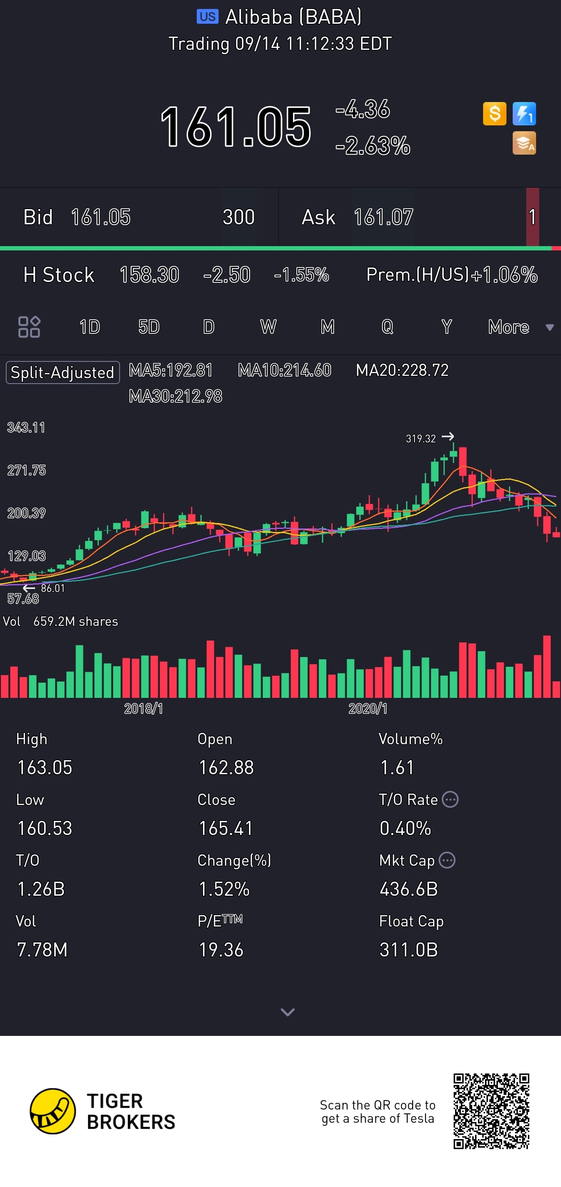Select the 1D chart tab
This screenshot has width=561, height=1187.
pos(90,327)
